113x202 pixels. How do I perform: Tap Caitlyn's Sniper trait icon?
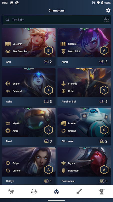tap(8, 163)
